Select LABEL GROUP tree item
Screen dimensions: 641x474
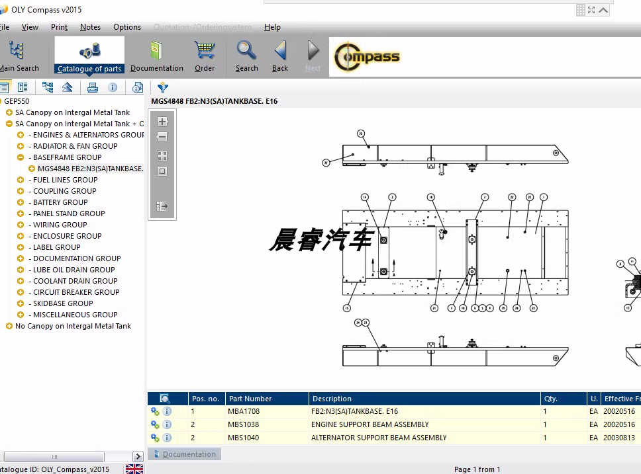pos(56,247)
